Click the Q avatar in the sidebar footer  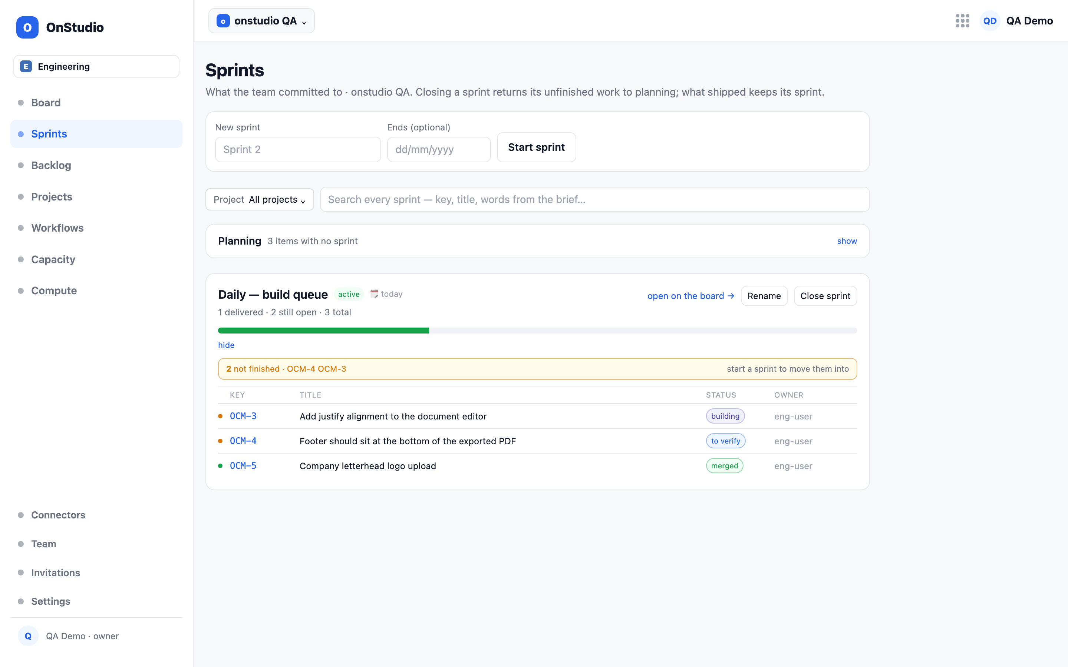pos(28,636)
